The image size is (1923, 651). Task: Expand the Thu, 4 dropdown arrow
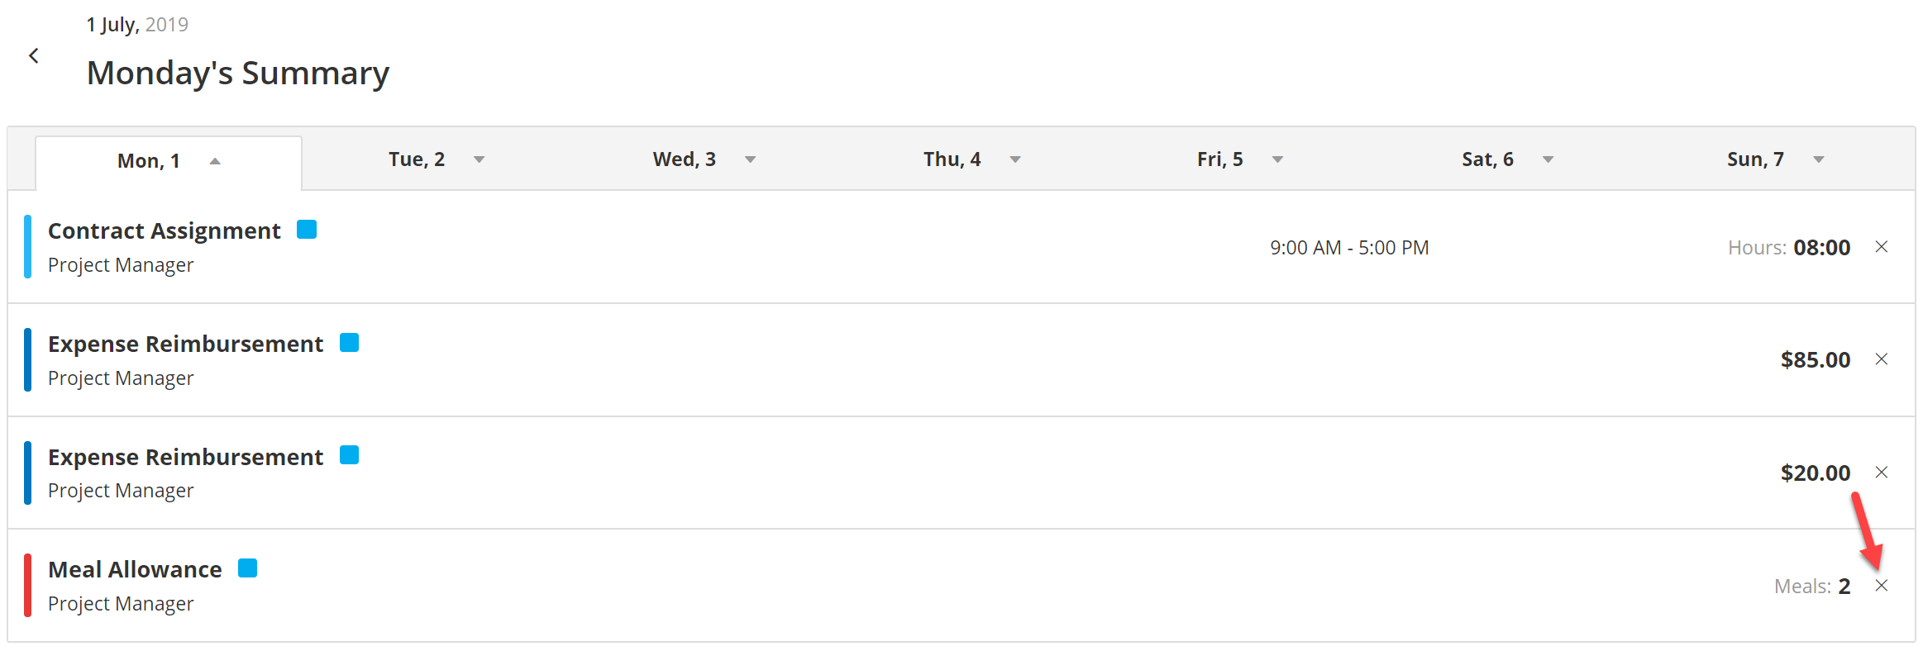pos(1015,159)
